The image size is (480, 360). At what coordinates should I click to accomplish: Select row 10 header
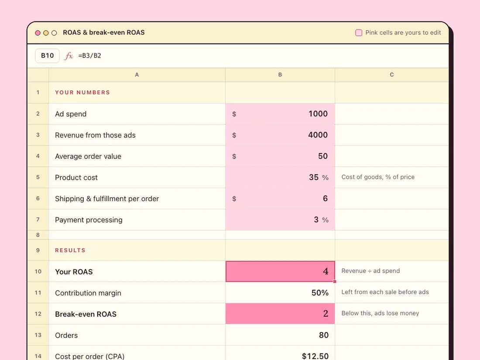(x=38, y=271)
